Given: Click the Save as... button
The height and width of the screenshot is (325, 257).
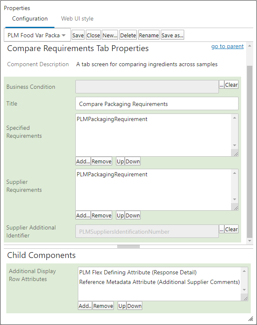Looking at the screenshot, I should (172, 35).
